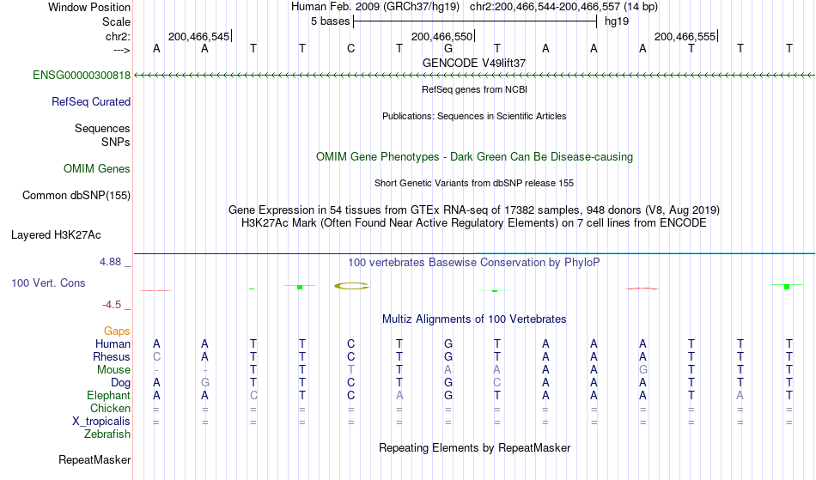Viewport: 816px width, 480px height.
Task: Click the faded C in Elephant row
Action: point(253,396)
